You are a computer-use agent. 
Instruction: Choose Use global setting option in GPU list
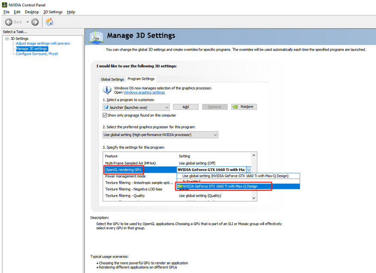coord(238,176)
